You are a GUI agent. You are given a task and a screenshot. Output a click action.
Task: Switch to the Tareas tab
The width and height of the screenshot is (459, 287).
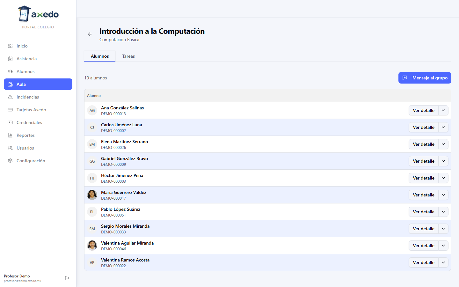(x=128, y=56)
